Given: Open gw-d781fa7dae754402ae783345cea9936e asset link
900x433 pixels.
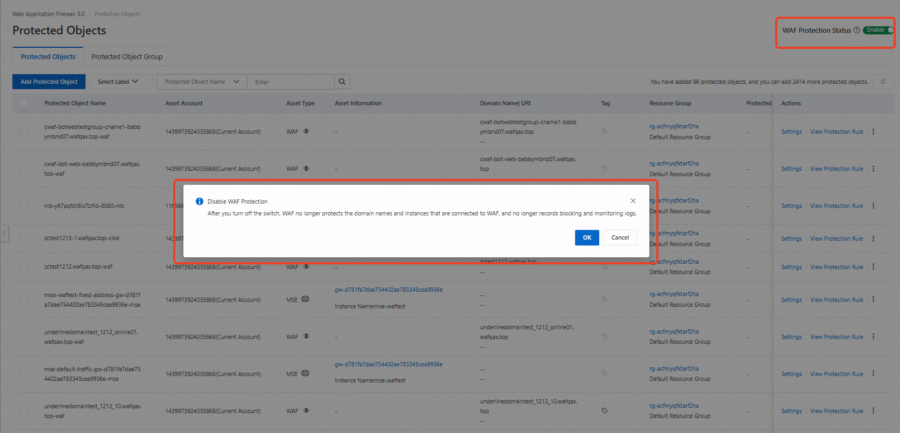Looking at the screenshot, I should click(x=388, y=290).
